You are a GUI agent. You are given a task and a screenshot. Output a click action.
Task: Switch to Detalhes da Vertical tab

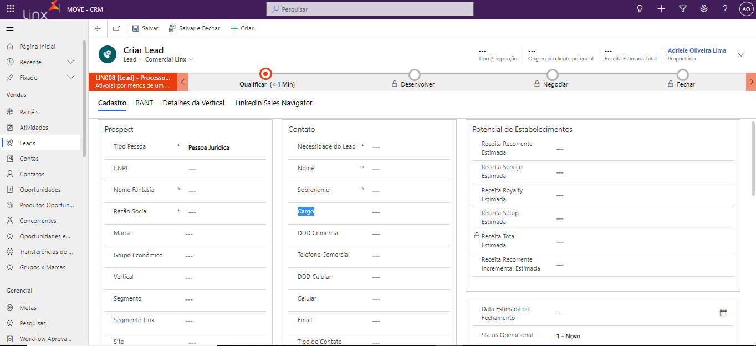(x=193, y=103)
